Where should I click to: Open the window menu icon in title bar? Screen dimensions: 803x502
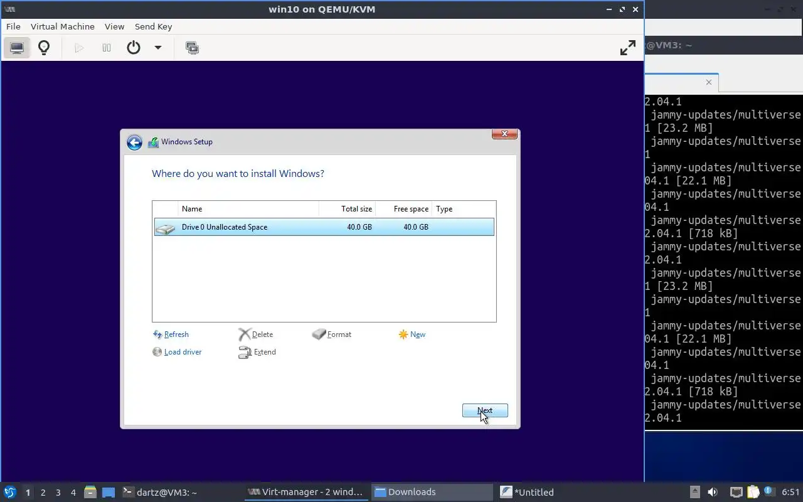(9, 9)
